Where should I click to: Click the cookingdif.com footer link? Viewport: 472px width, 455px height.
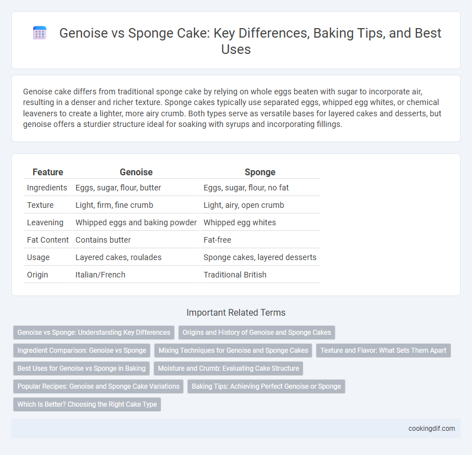point(432,429)
